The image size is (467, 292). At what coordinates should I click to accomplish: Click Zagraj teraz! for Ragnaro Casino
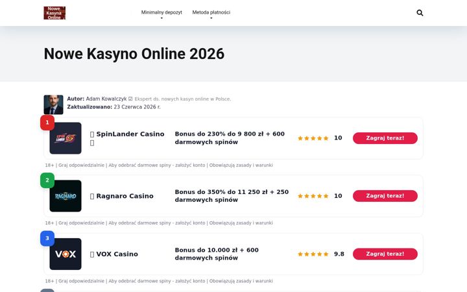385,196
